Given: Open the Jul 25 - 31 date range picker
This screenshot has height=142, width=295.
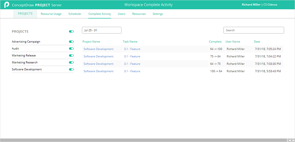Looking at the screenshot, I should click(x=101, y=30).
